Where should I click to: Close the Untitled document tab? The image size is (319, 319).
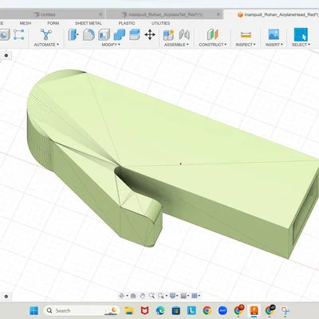click(100, 14)
